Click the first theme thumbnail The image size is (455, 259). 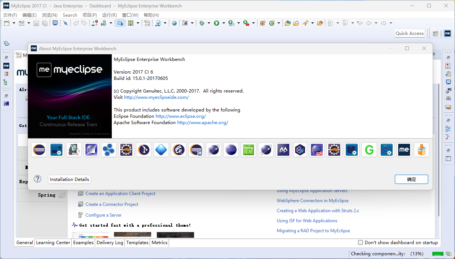tap(90, 235)
